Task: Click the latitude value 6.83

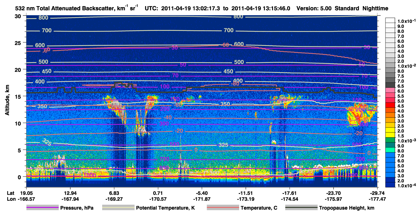Action: pos(114,192)
